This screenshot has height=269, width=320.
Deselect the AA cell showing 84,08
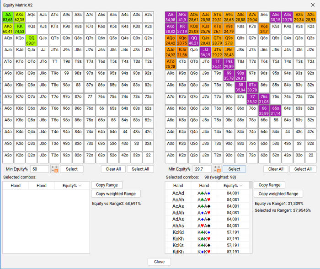point(171,17)
